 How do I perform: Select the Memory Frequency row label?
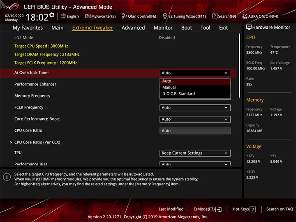click(32, 96)
